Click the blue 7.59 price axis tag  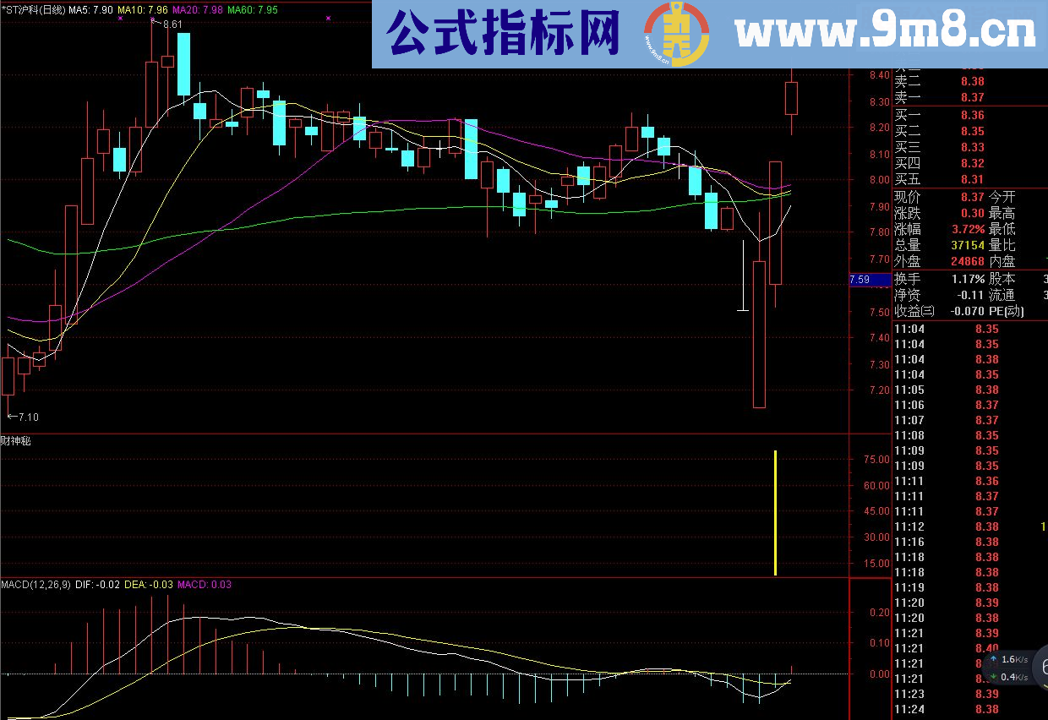[868, 279]
